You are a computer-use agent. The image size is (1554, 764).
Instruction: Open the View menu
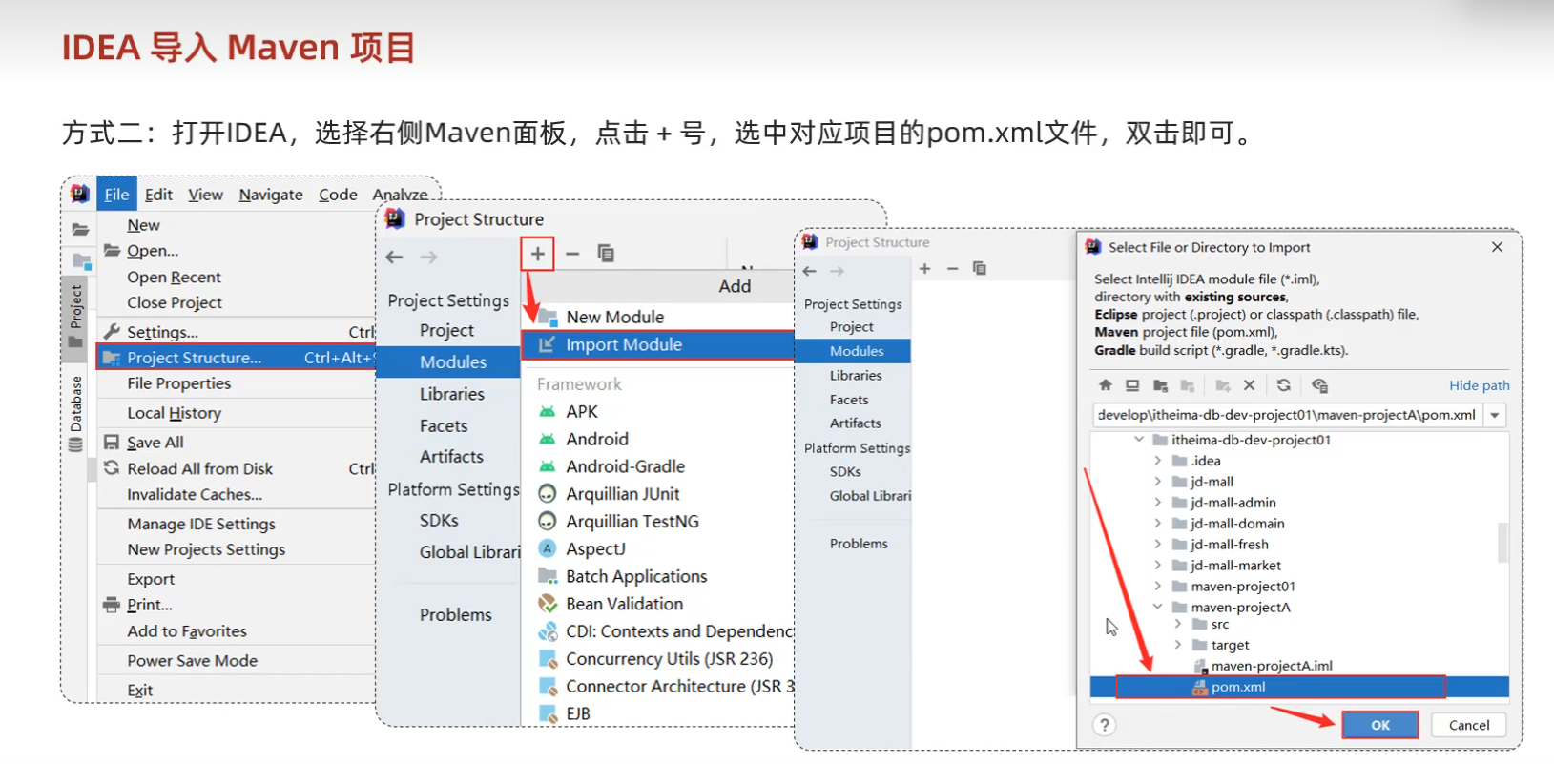coord(205,195)
